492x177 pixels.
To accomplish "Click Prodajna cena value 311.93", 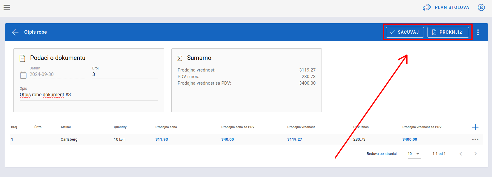I will 162,139.
